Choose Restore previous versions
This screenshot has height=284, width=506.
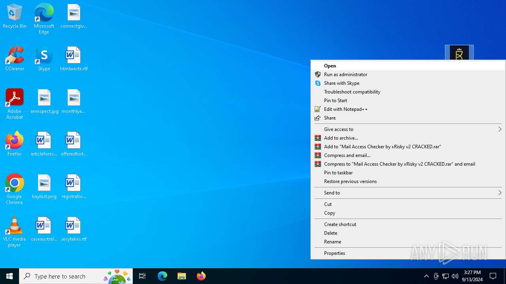click(408, 181)
